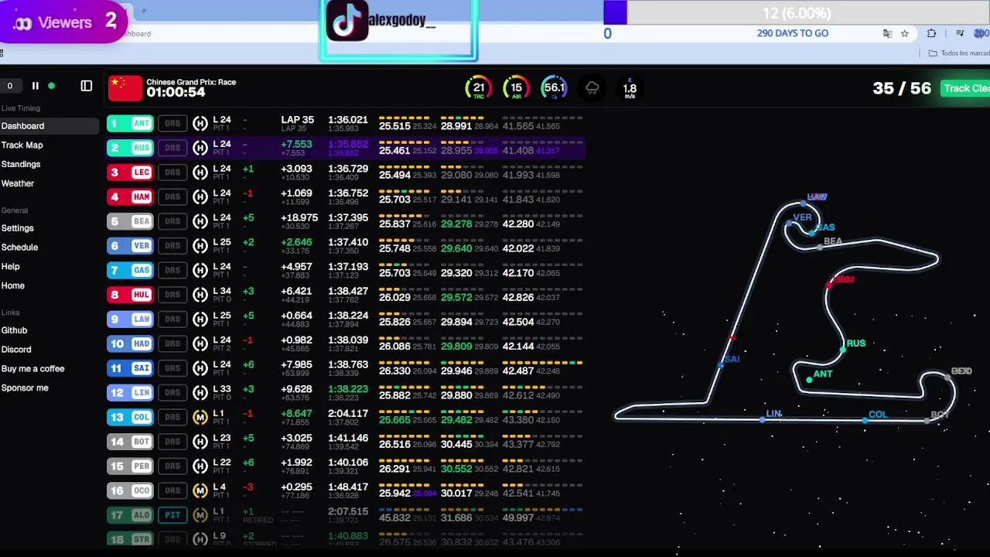Image resolution: width=990 pixels, height=557 pixels.
Task: Click the DRS badge in LEC's row
Action: pos(172,173)
